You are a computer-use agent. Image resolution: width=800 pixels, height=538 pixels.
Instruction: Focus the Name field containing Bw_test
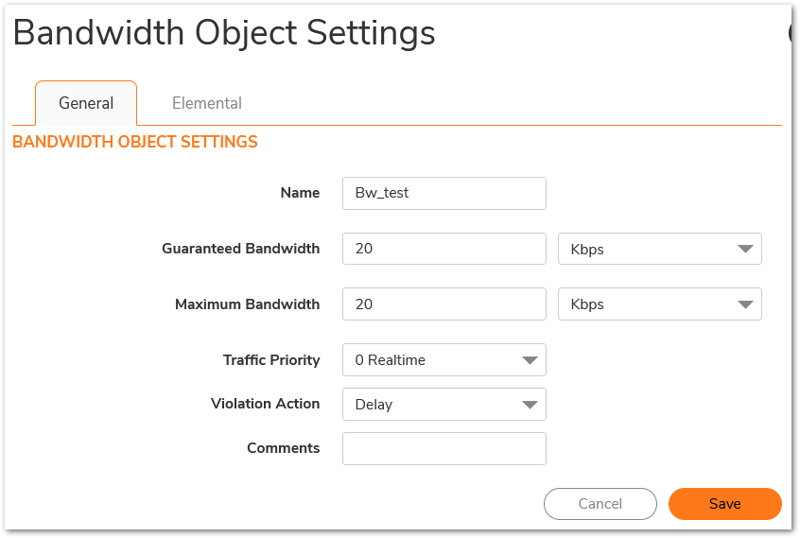[443, 193]
